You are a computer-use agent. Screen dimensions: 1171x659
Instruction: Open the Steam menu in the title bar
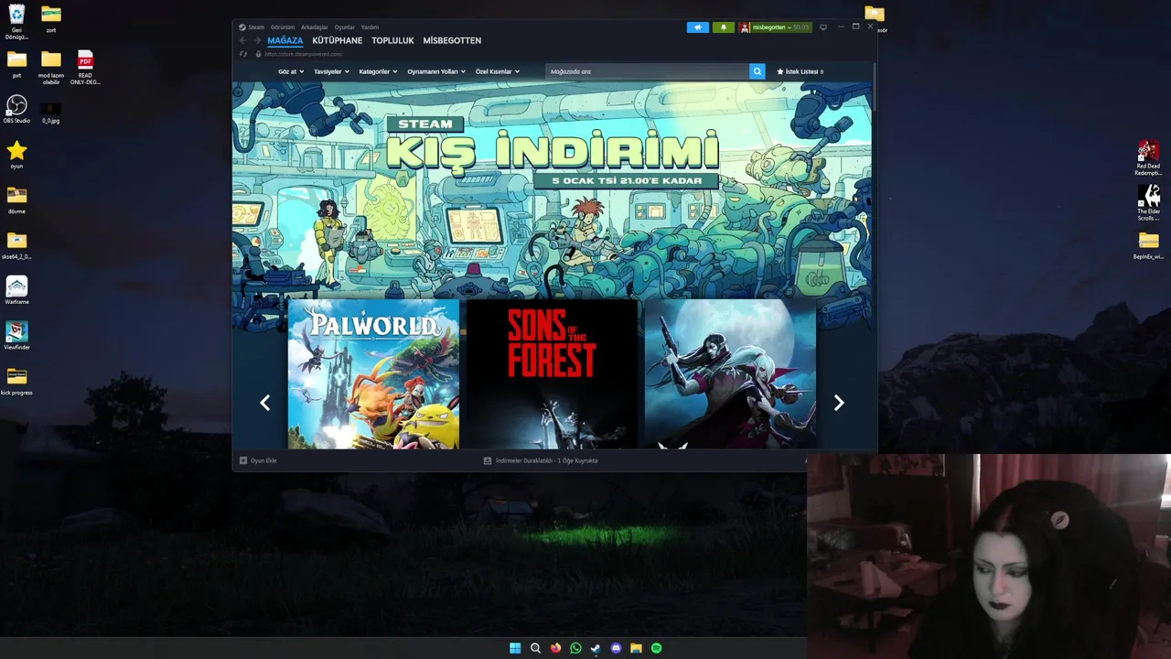(x=256, y=27)
